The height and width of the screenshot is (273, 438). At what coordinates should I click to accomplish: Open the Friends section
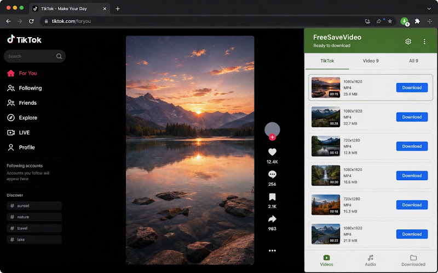pyautogui.click(x=22, y=103)
